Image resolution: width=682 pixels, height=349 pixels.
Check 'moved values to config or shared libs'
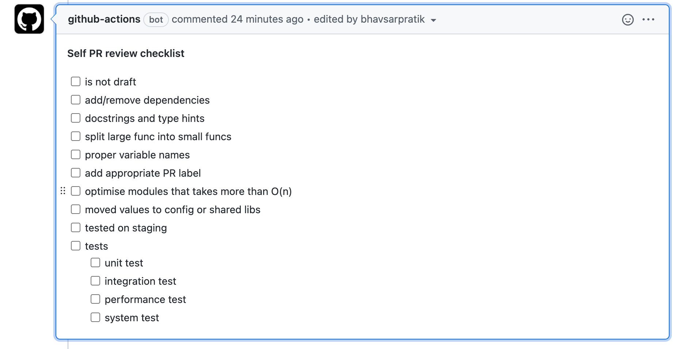pyautogui.click(x=75, y=209)
